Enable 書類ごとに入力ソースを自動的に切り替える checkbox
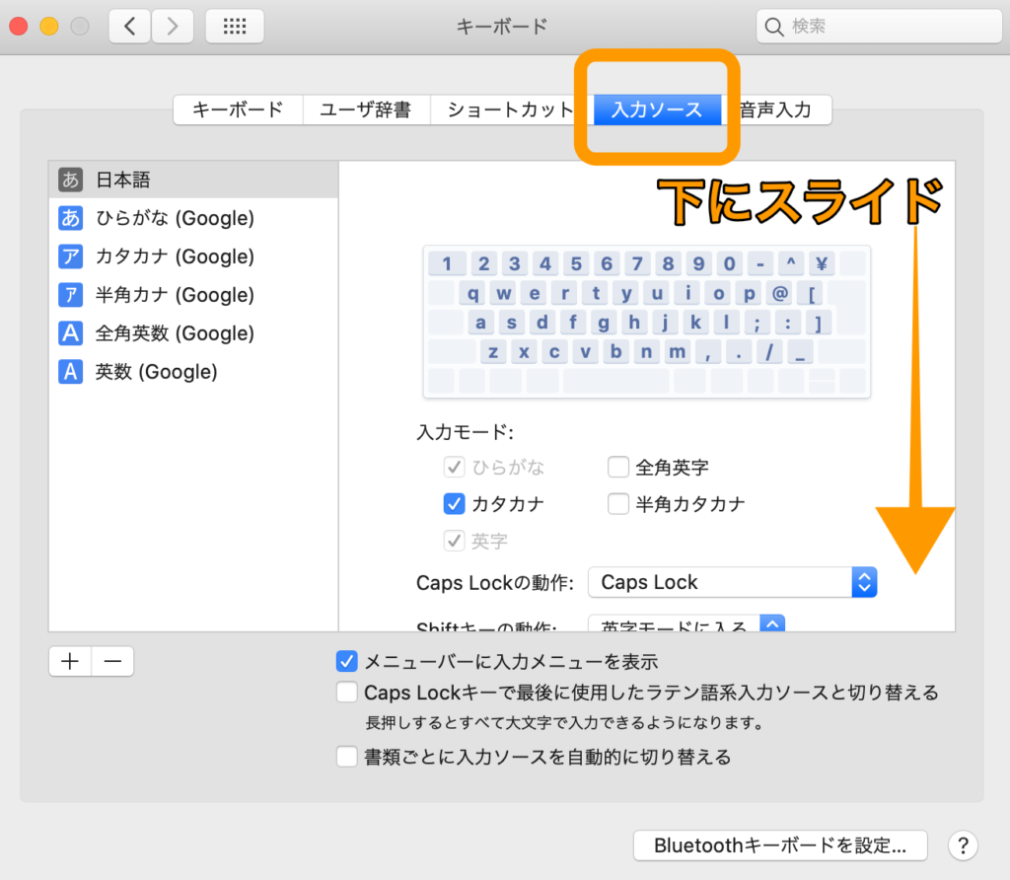Viewport: 1010px width, 880px height. tap(346, 757)
